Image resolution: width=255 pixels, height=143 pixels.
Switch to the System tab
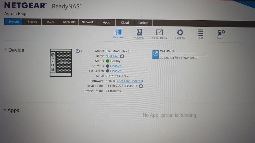click(x=14, y=22)
